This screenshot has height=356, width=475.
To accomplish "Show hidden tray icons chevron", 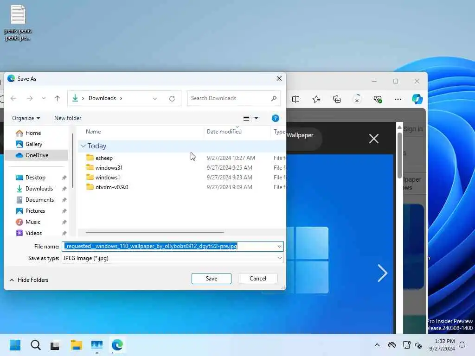I will 377,345.
